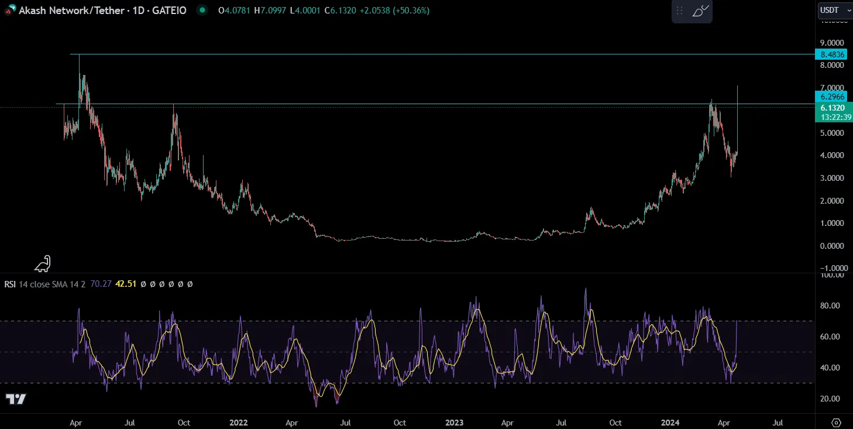Open the TradingView logo link
This screenshot has width=853, height=429.
(x=16, y=400)
